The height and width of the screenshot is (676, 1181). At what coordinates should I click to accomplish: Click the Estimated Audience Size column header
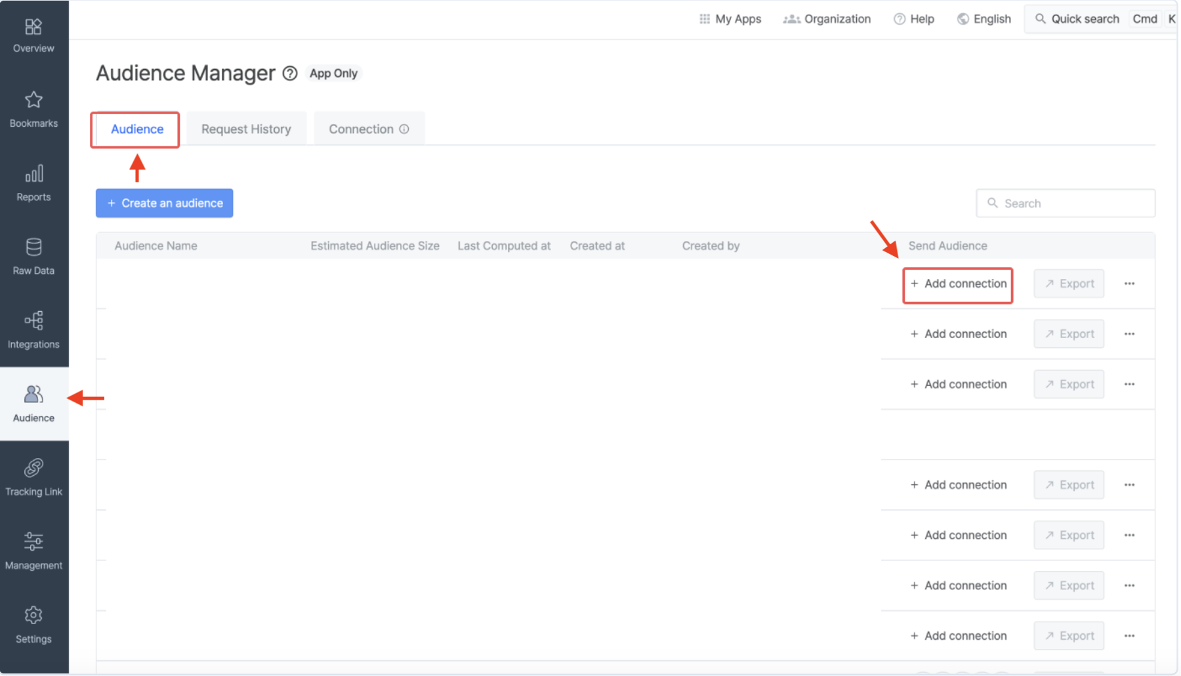pyautogui.click(x=375, y=246)
